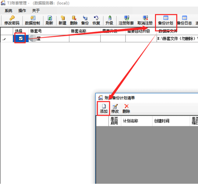Click the 选择 column header
The height and width of the screenshot is (187, 198).
tap(21, 31)
